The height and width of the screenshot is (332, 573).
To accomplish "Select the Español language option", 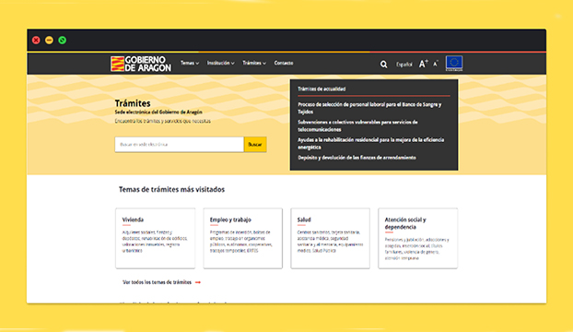I will pyautogui.click(x=404, y=65).
